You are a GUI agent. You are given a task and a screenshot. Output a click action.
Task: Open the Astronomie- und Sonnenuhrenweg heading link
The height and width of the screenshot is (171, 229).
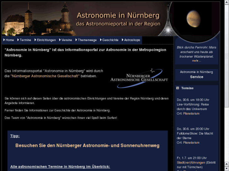(87, 146)
